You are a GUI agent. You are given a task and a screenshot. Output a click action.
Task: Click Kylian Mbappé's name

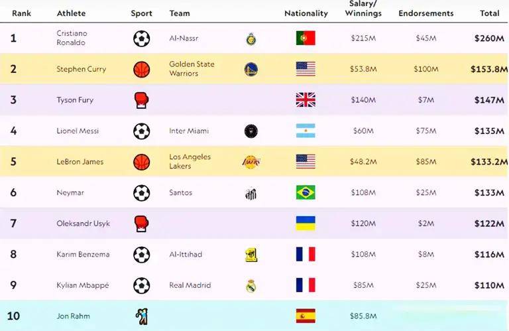point(82,285)
